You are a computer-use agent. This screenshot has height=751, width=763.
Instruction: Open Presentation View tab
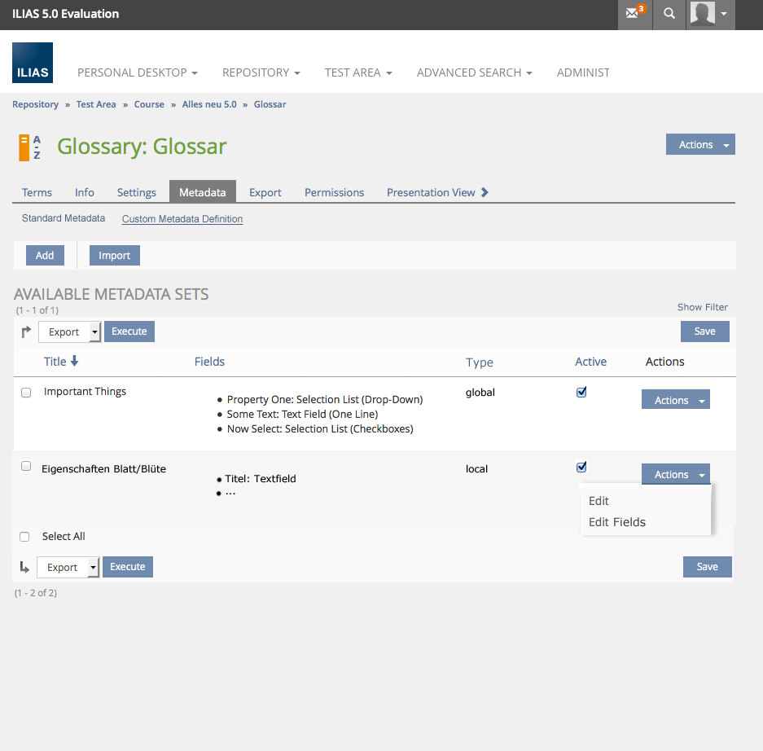tap(431, 192)
